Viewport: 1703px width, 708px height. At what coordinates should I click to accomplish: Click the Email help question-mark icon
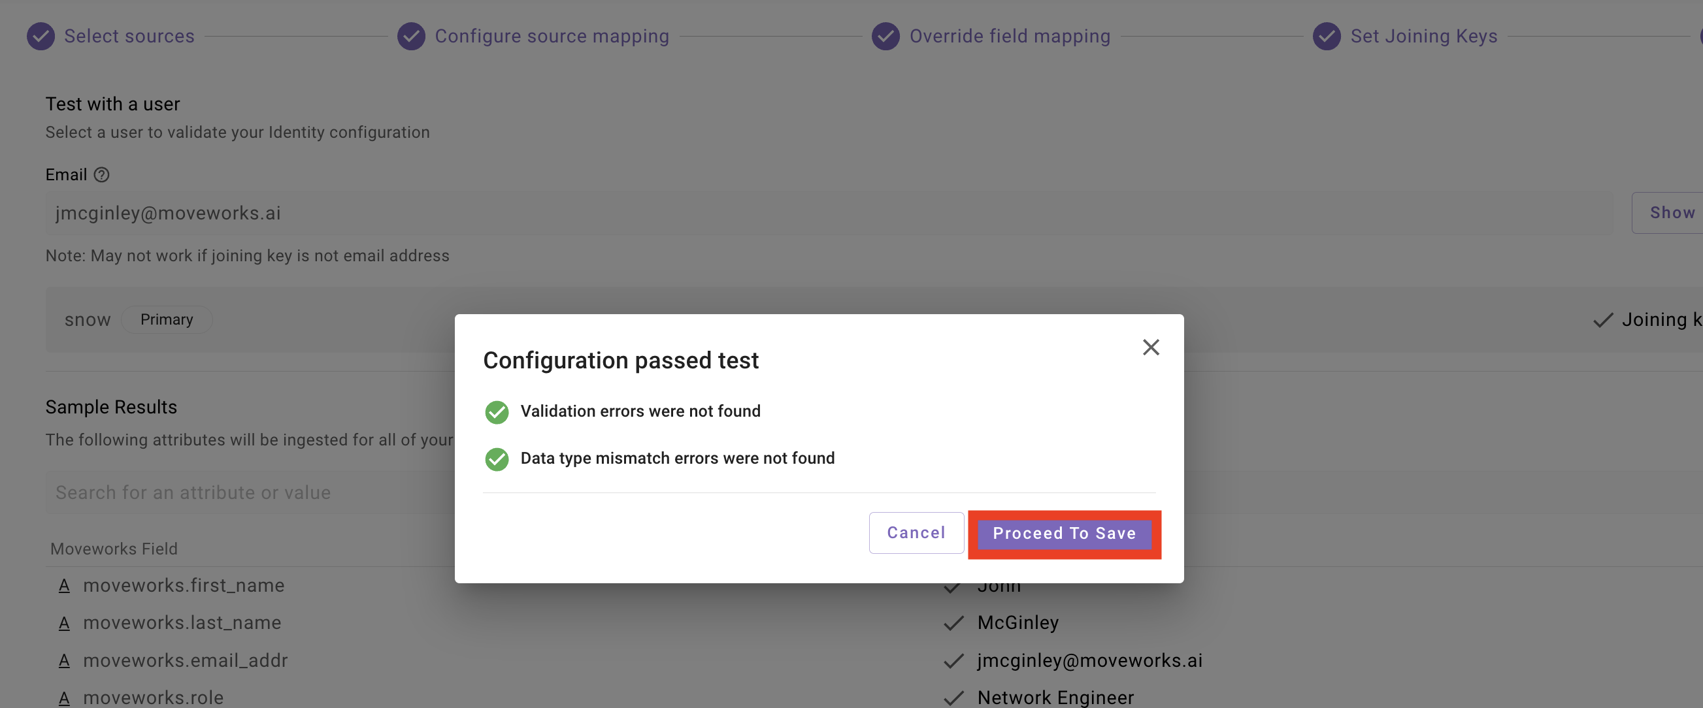(x=101, y=175)
